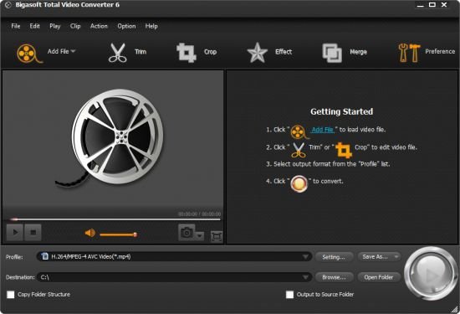Click the Merge toolbar icon

pyautogui.click(x=332, y=53)
